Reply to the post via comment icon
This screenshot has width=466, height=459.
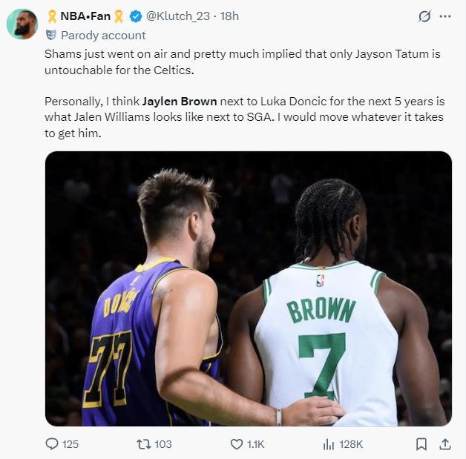pyautogui.click(x=52, y=443)
